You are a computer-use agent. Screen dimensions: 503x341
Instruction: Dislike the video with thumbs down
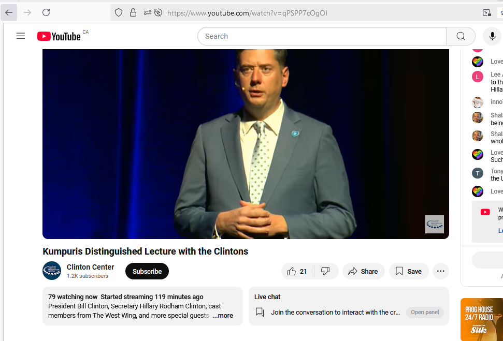point(326,272)
